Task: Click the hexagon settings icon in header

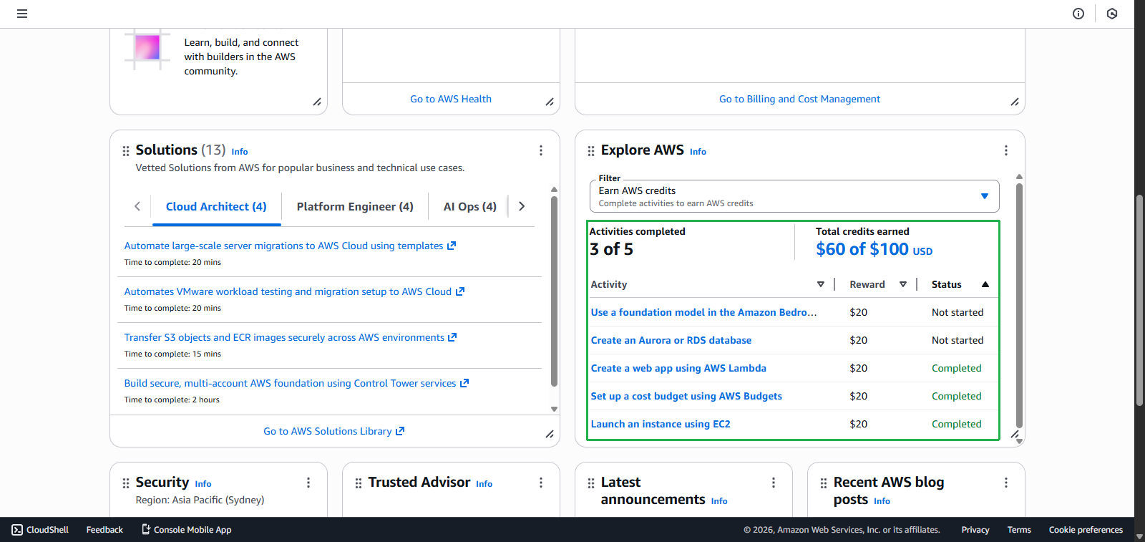Action: point(1112,14)
